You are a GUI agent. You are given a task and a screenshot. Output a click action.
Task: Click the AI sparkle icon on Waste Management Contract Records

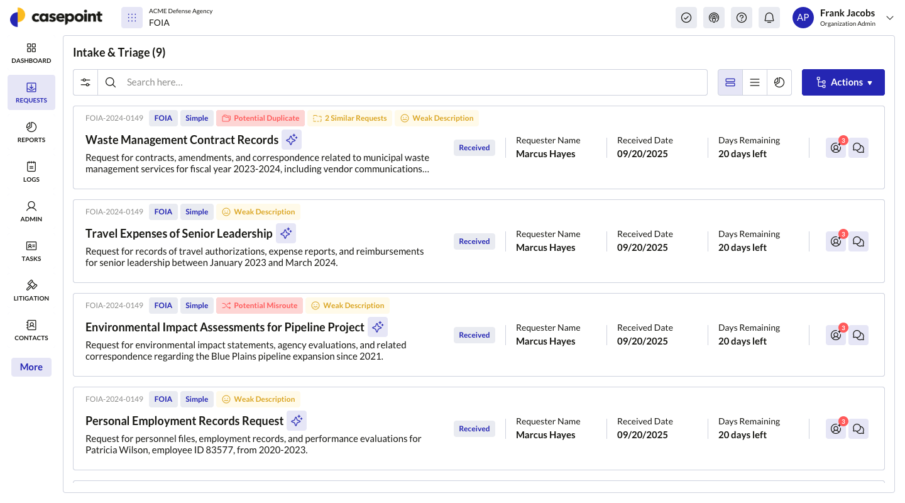point(292,139)
